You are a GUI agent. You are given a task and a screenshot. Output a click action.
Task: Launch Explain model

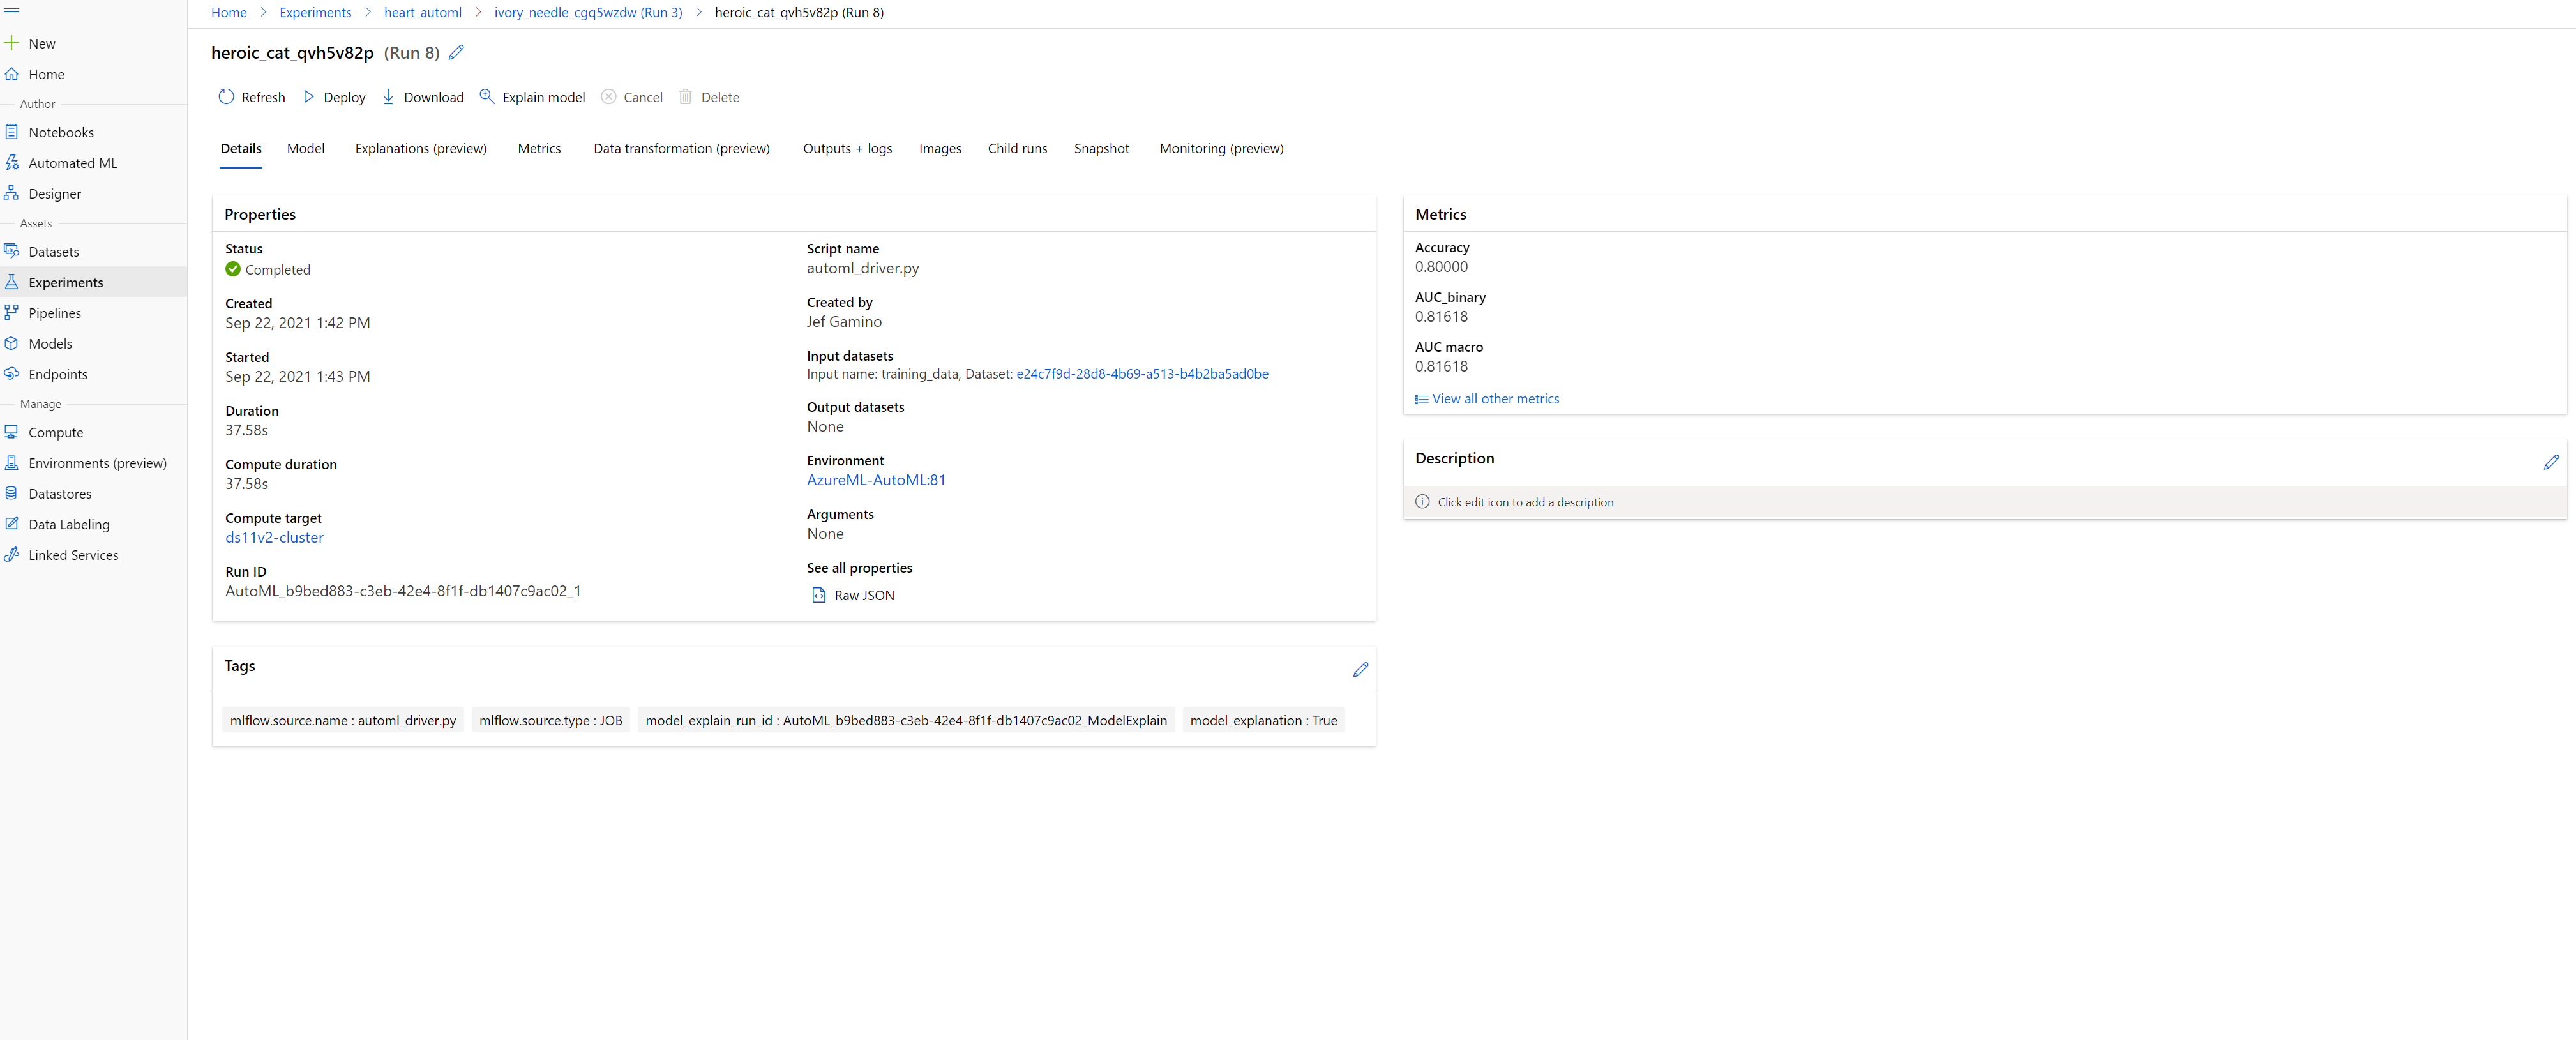pyautogui.click(x=532, y=96)
